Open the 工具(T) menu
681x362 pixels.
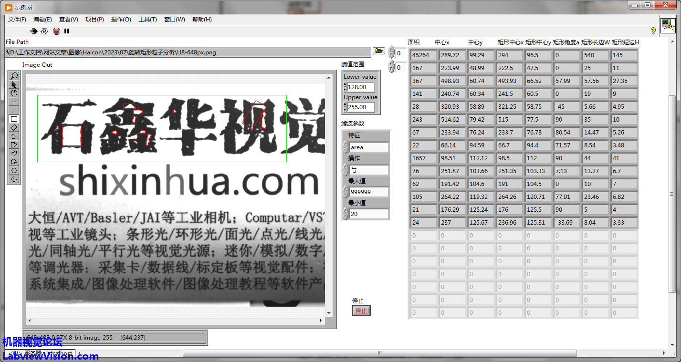[147, 20]
